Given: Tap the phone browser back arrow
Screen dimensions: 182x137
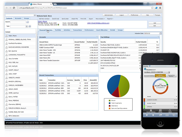Looking at the screenshot, I should click(x=147, y=115).
